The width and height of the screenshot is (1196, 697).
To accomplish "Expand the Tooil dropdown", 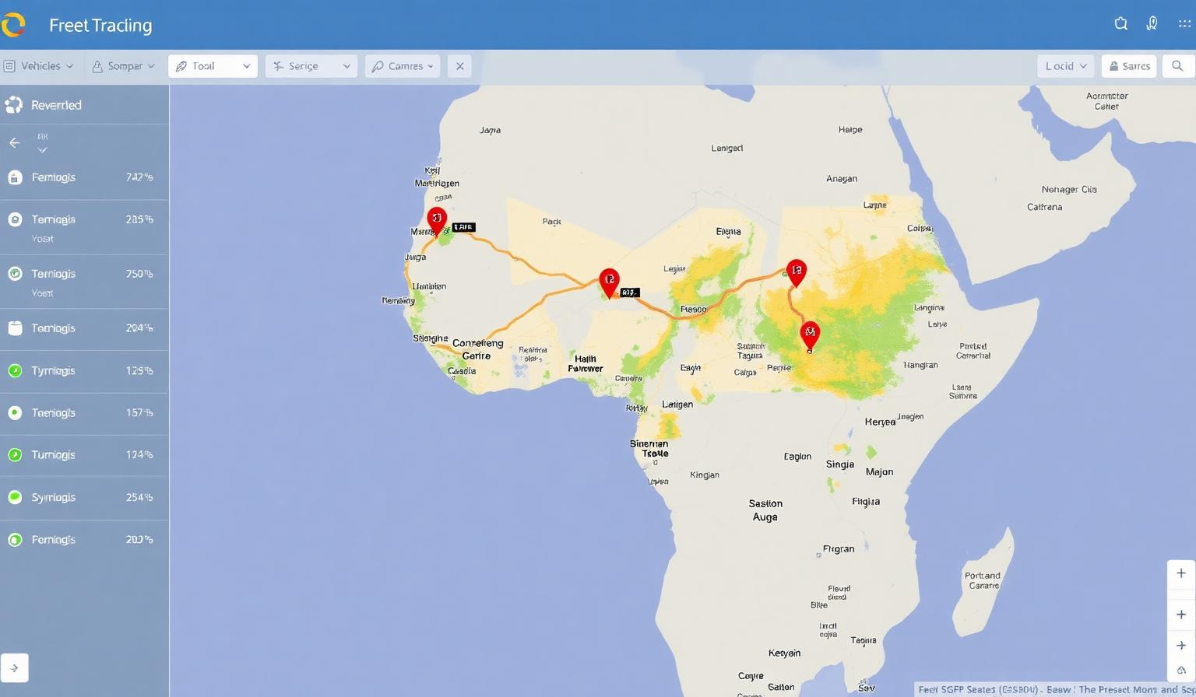I will click(213, 66).
